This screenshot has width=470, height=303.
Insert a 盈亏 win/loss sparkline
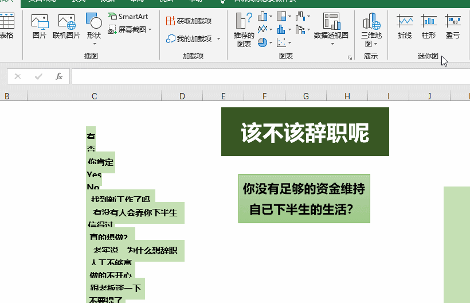coord(453,26)
